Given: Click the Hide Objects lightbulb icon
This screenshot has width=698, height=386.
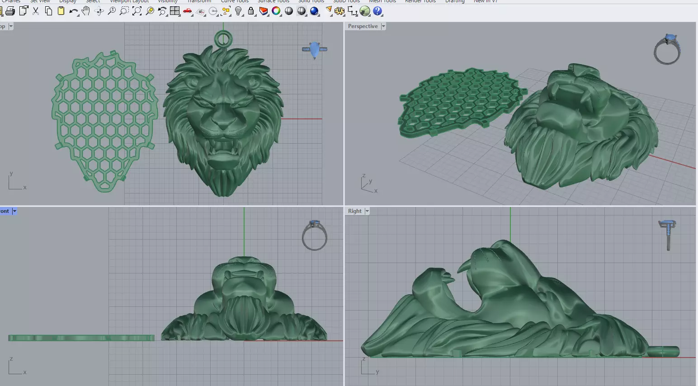Looking at the screenshot, I should click(239, 11).
